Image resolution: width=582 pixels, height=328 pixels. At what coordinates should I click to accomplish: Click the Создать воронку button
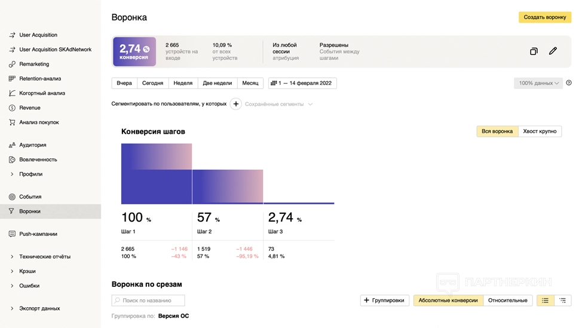(544, 17)
